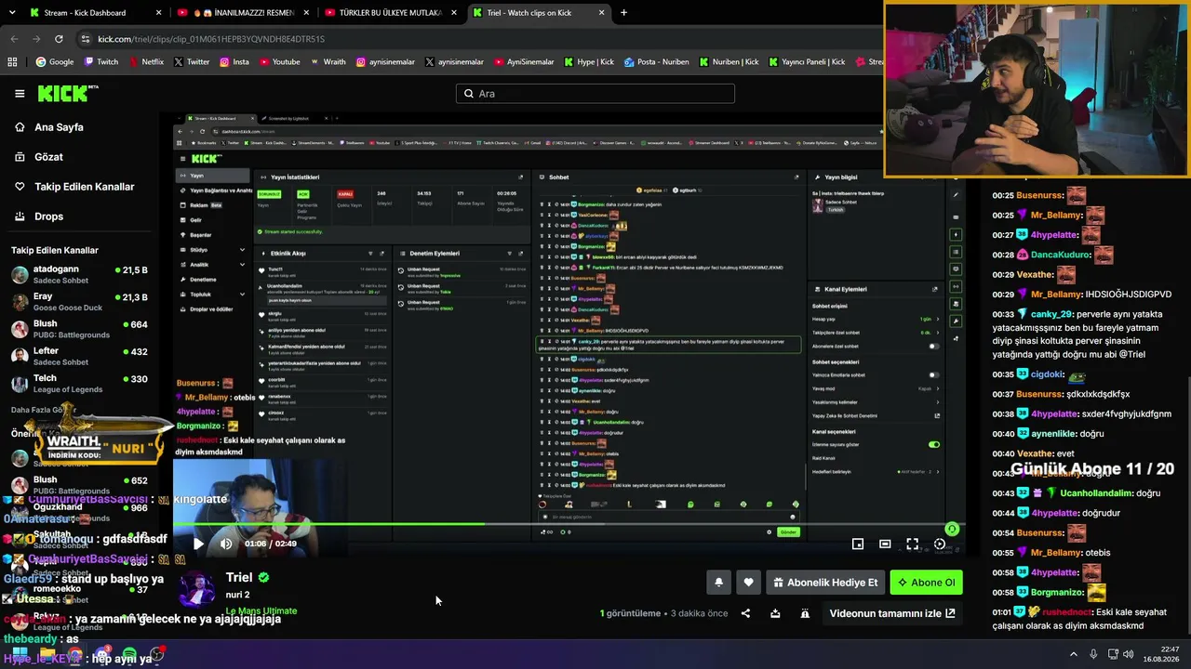Open the Posta - Nuriben bookmark
The width and height of the screenshot is (1191, 669).
657,62
